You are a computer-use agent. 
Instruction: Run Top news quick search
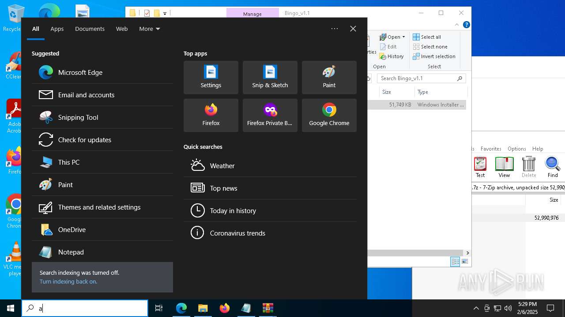[270, 188]
